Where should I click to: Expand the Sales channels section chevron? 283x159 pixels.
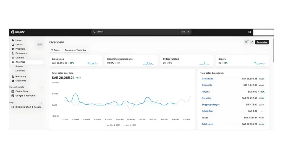coord(42,88)
